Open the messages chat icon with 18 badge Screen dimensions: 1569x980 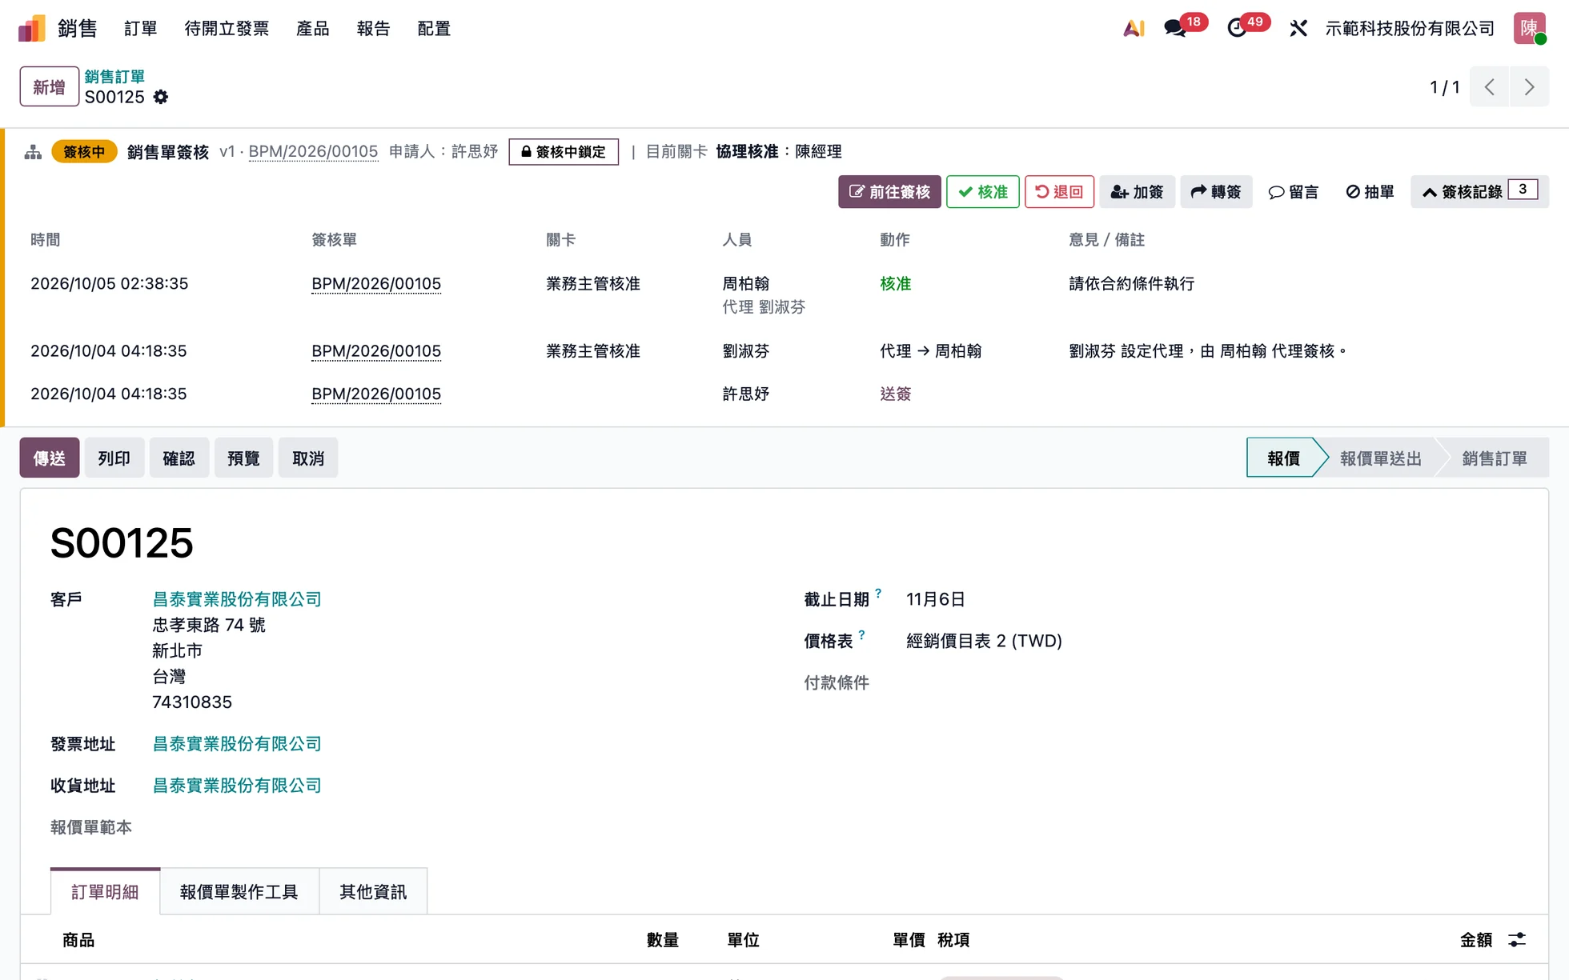[x=1175, y=29]
